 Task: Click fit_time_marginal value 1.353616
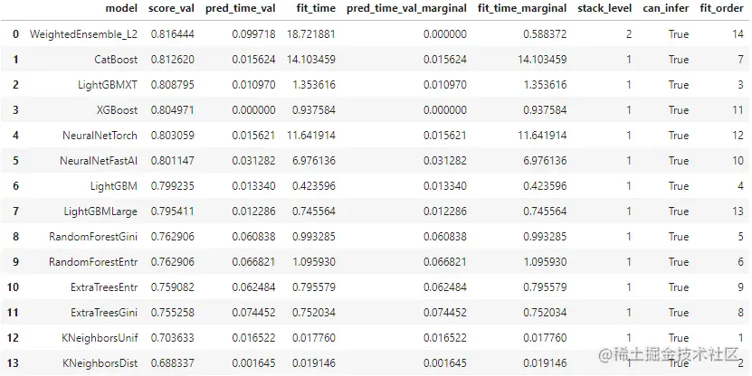(545, 85)
